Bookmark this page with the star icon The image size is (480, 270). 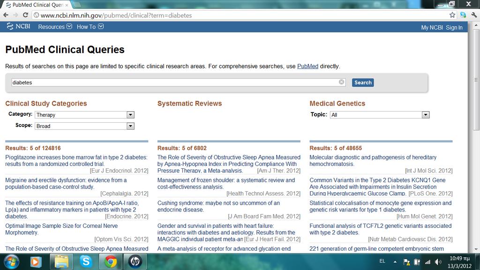pyautogui.click(x=452, y=15)
